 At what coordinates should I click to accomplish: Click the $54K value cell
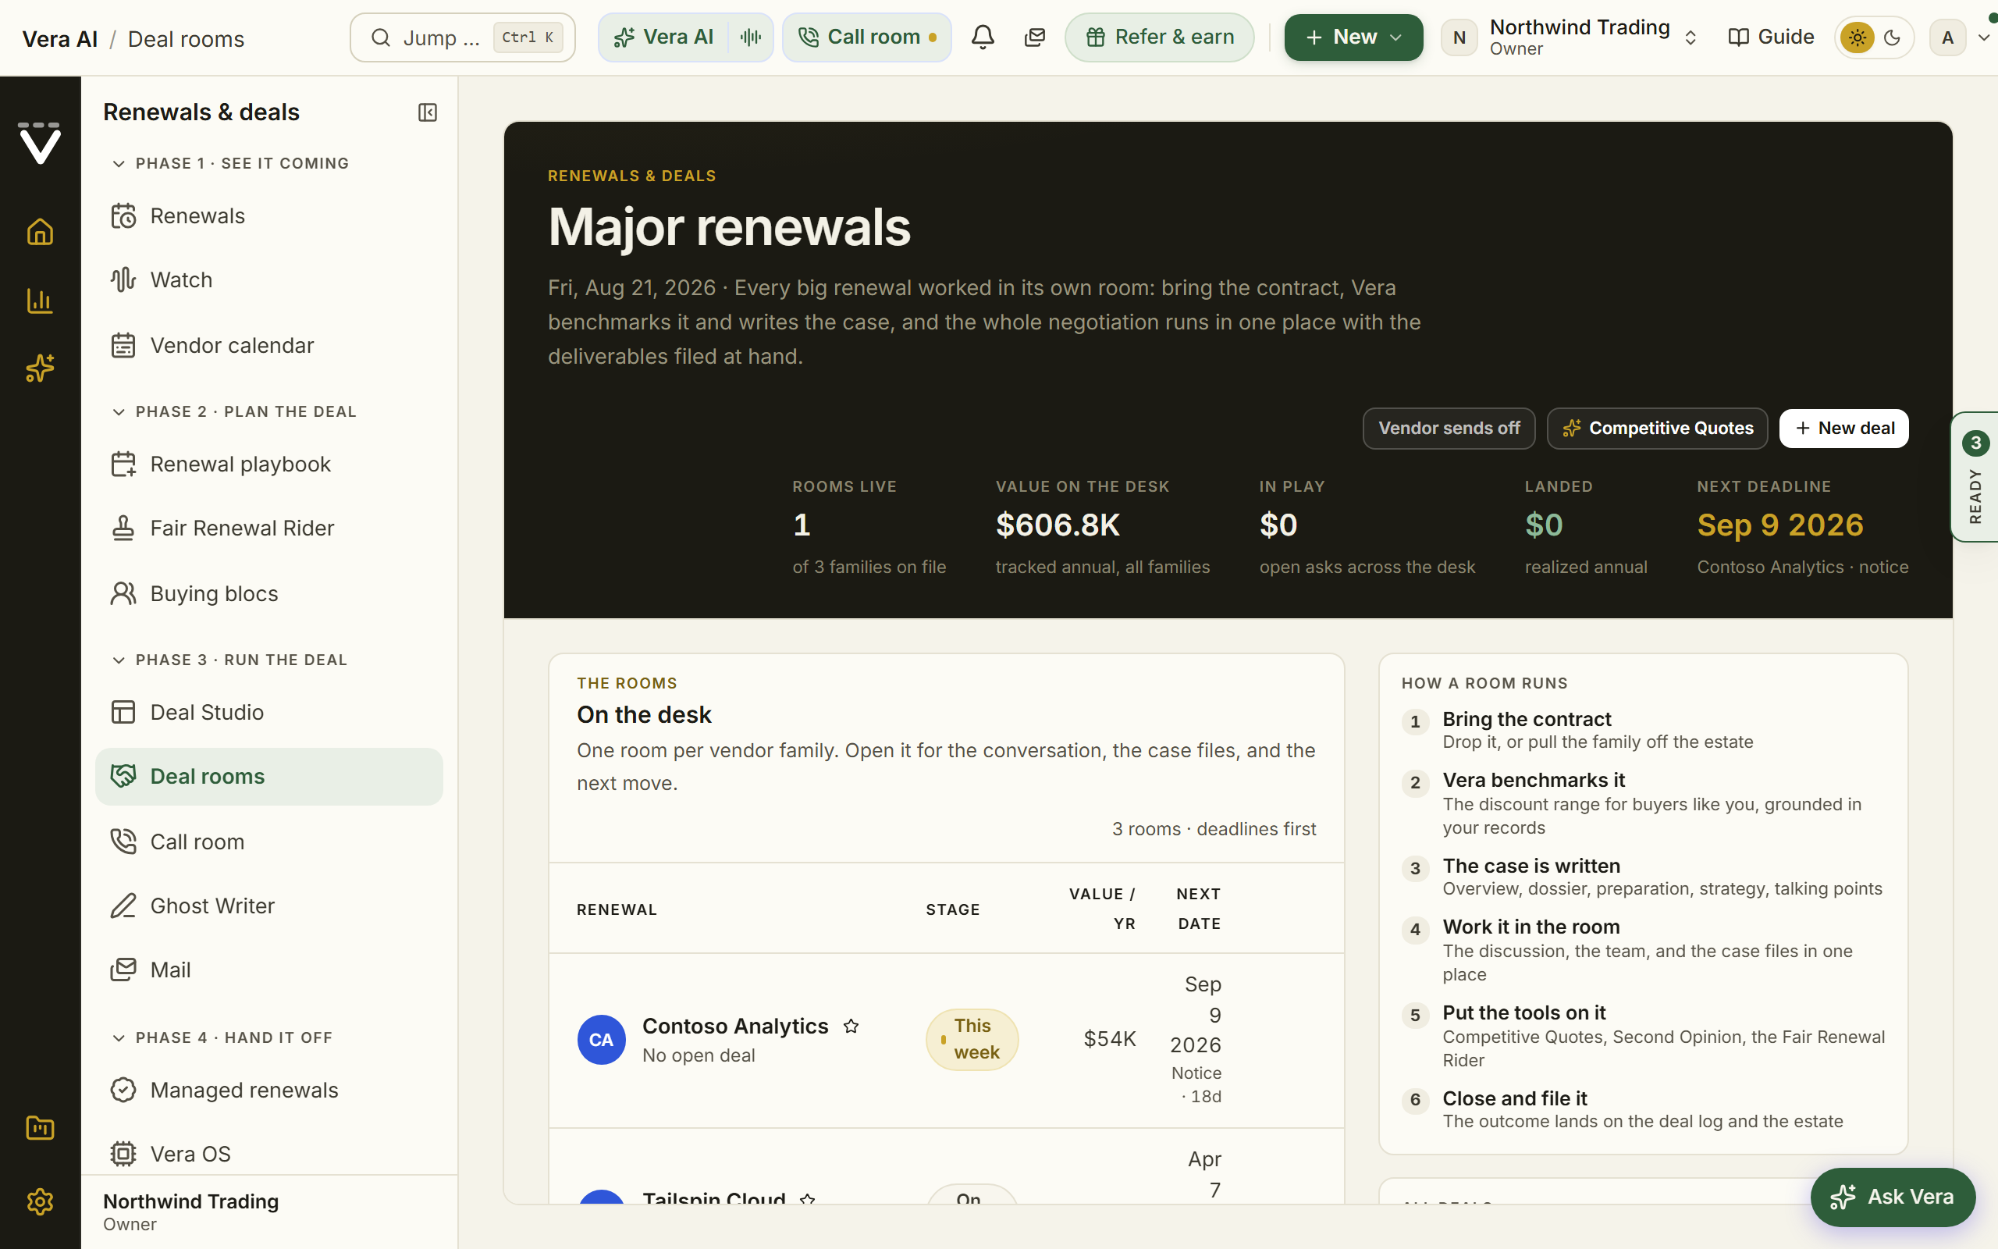(1110, 1038)
